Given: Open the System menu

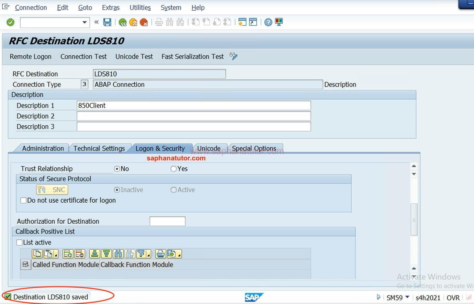Looking at the screenshot, I should [x=171, y=8].
